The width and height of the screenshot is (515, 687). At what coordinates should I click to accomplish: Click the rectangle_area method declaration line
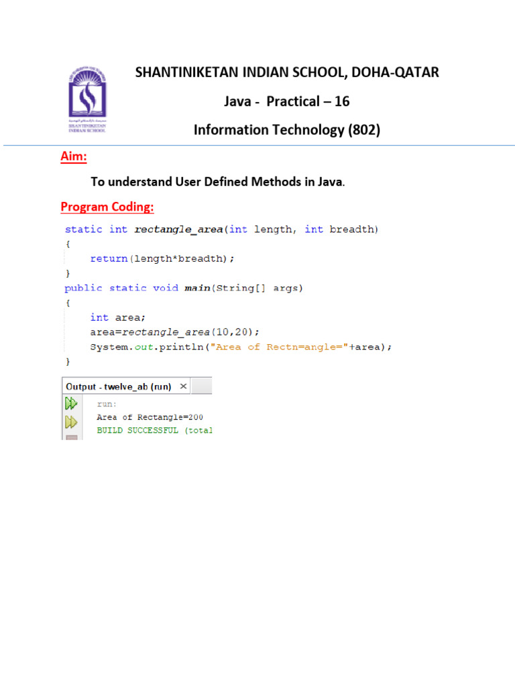point(221,229)
